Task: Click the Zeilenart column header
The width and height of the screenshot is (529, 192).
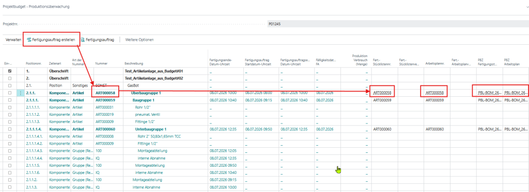Action: (x=54, y=63)
